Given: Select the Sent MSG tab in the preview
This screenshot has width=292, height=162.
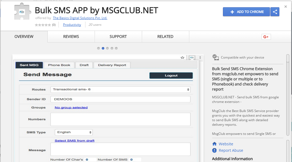Looking at the screenshot, I should coord(29,65).
